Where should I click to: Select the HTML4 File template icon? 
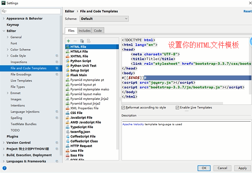[68, 51]
